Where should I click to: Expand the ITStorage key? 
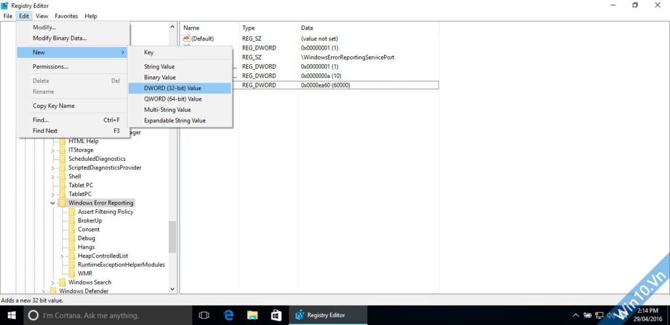click(52, 150)
